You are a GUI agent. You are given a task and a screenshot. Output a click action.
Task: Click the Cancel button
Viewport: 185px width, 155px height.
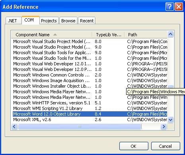166,146
